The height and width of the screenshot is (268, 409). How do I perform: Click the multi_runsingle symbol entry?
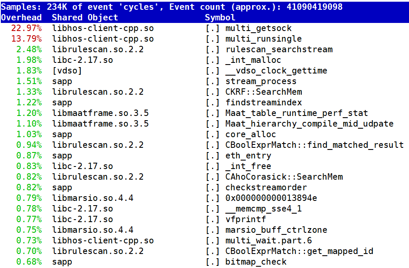click(x=264, y=39)
